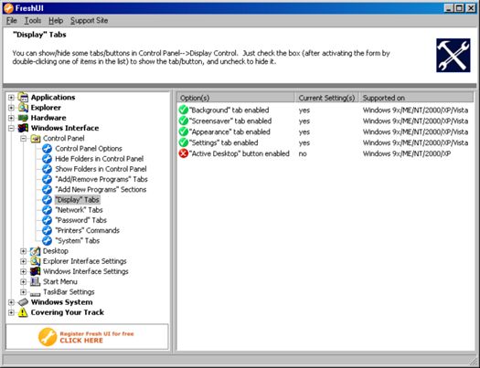The width and height of the screenshot is (480, 368).
Task: Select "Network" Tabs in the tree
Action: point(79,210)
